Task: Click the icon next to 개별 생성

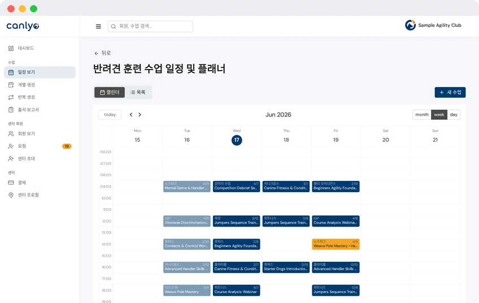Action: click(11, 85)
